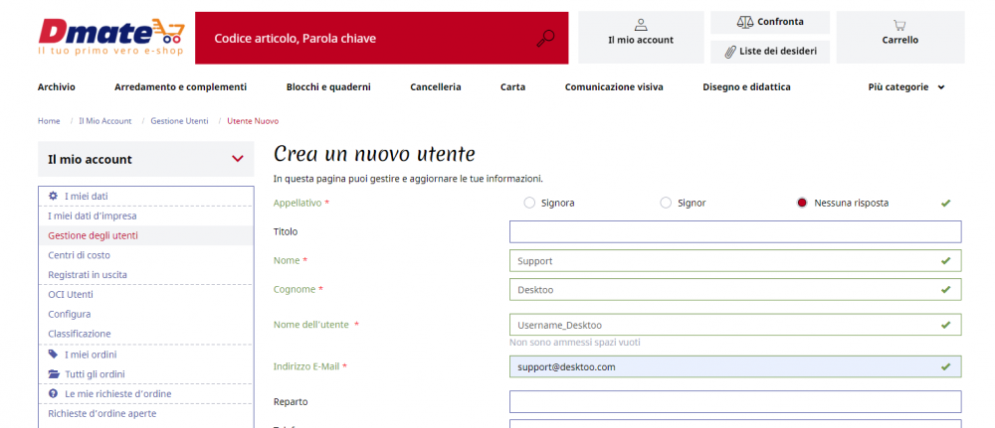Open Centri di costo
This screenshot has height=428, width=995.
click(x=79, y=255)
